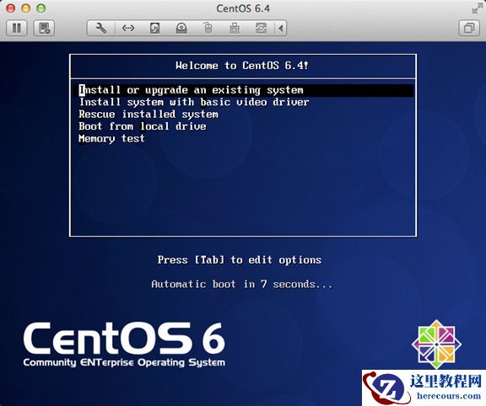Click the hard disk device icon
The image size is (486, 406).
tap(154, 28)
